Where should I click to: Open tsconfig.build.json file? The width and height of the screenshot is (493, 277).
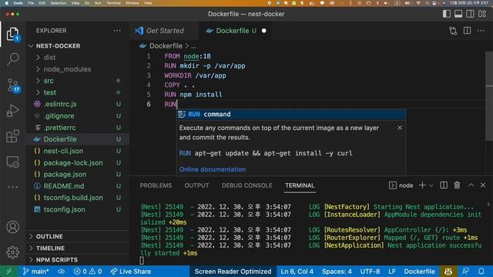click(x=78, y=198)
